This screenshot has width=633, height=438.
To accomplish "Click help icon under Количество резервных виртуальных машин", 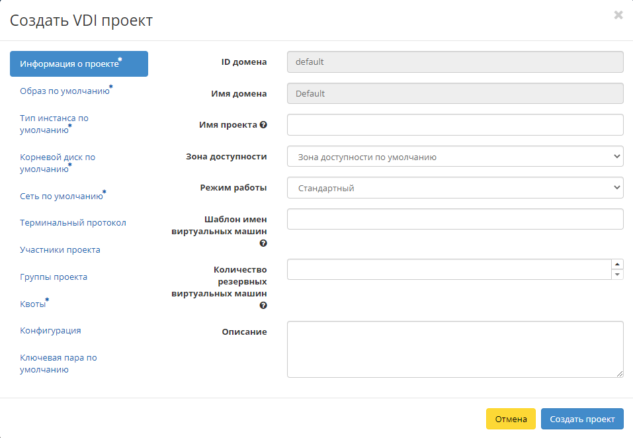I will 263,306.
